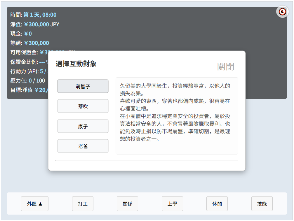Open the 關係 relationships menu

(127, 204)
